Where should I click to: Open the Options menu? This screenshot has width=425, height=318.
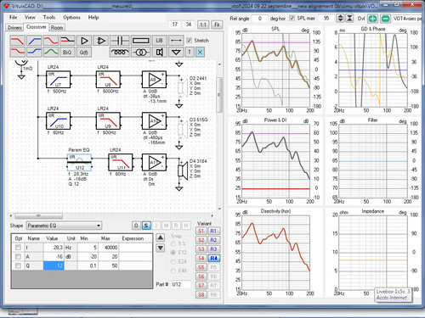[71, 17]
